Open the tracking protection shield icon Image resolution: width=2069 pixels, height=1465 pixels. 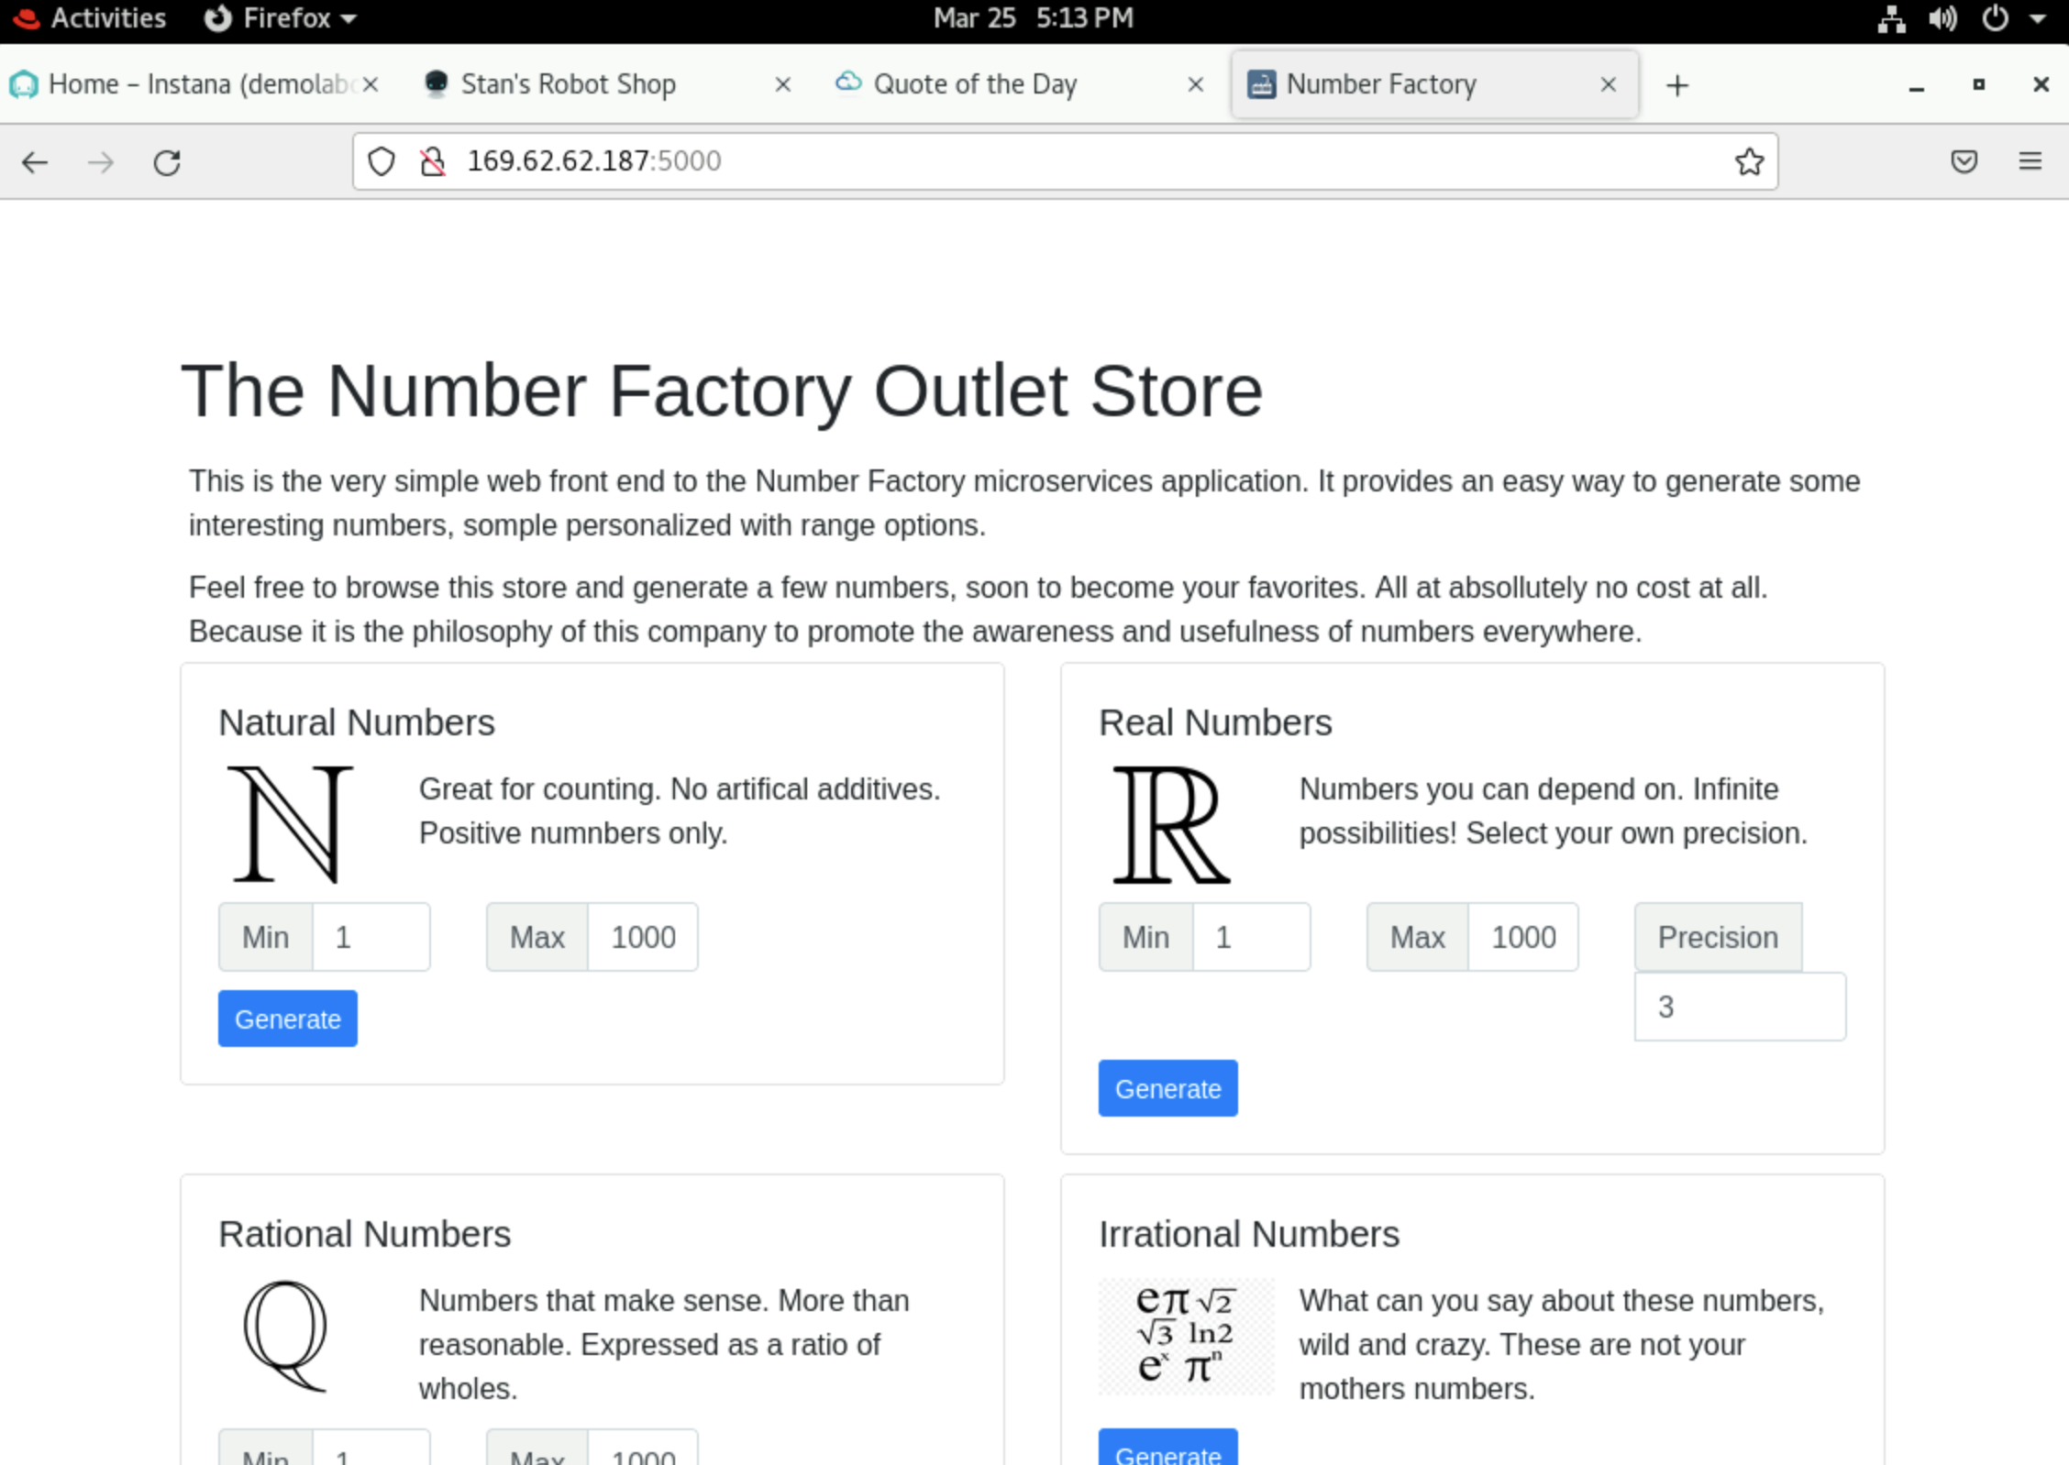(x=382, y=161)
